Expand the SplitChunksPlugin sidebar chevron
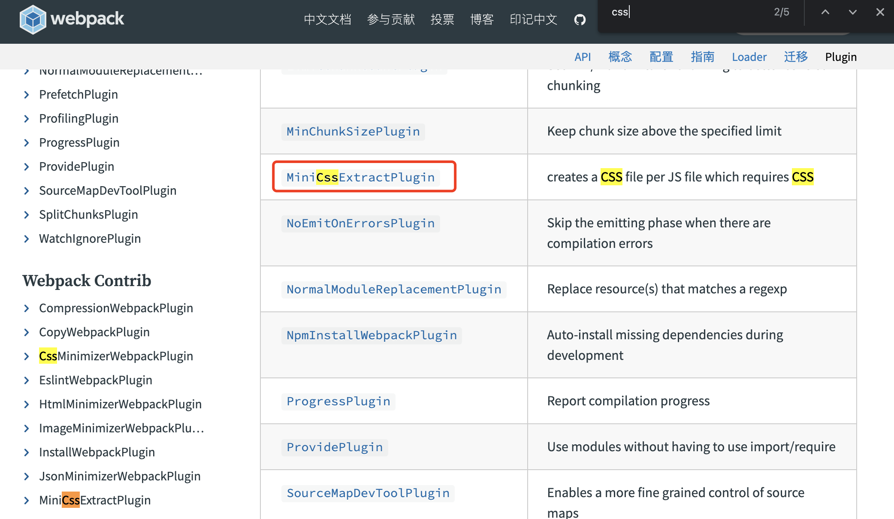The height and width of the screenshot is (519, 894). 27,214
